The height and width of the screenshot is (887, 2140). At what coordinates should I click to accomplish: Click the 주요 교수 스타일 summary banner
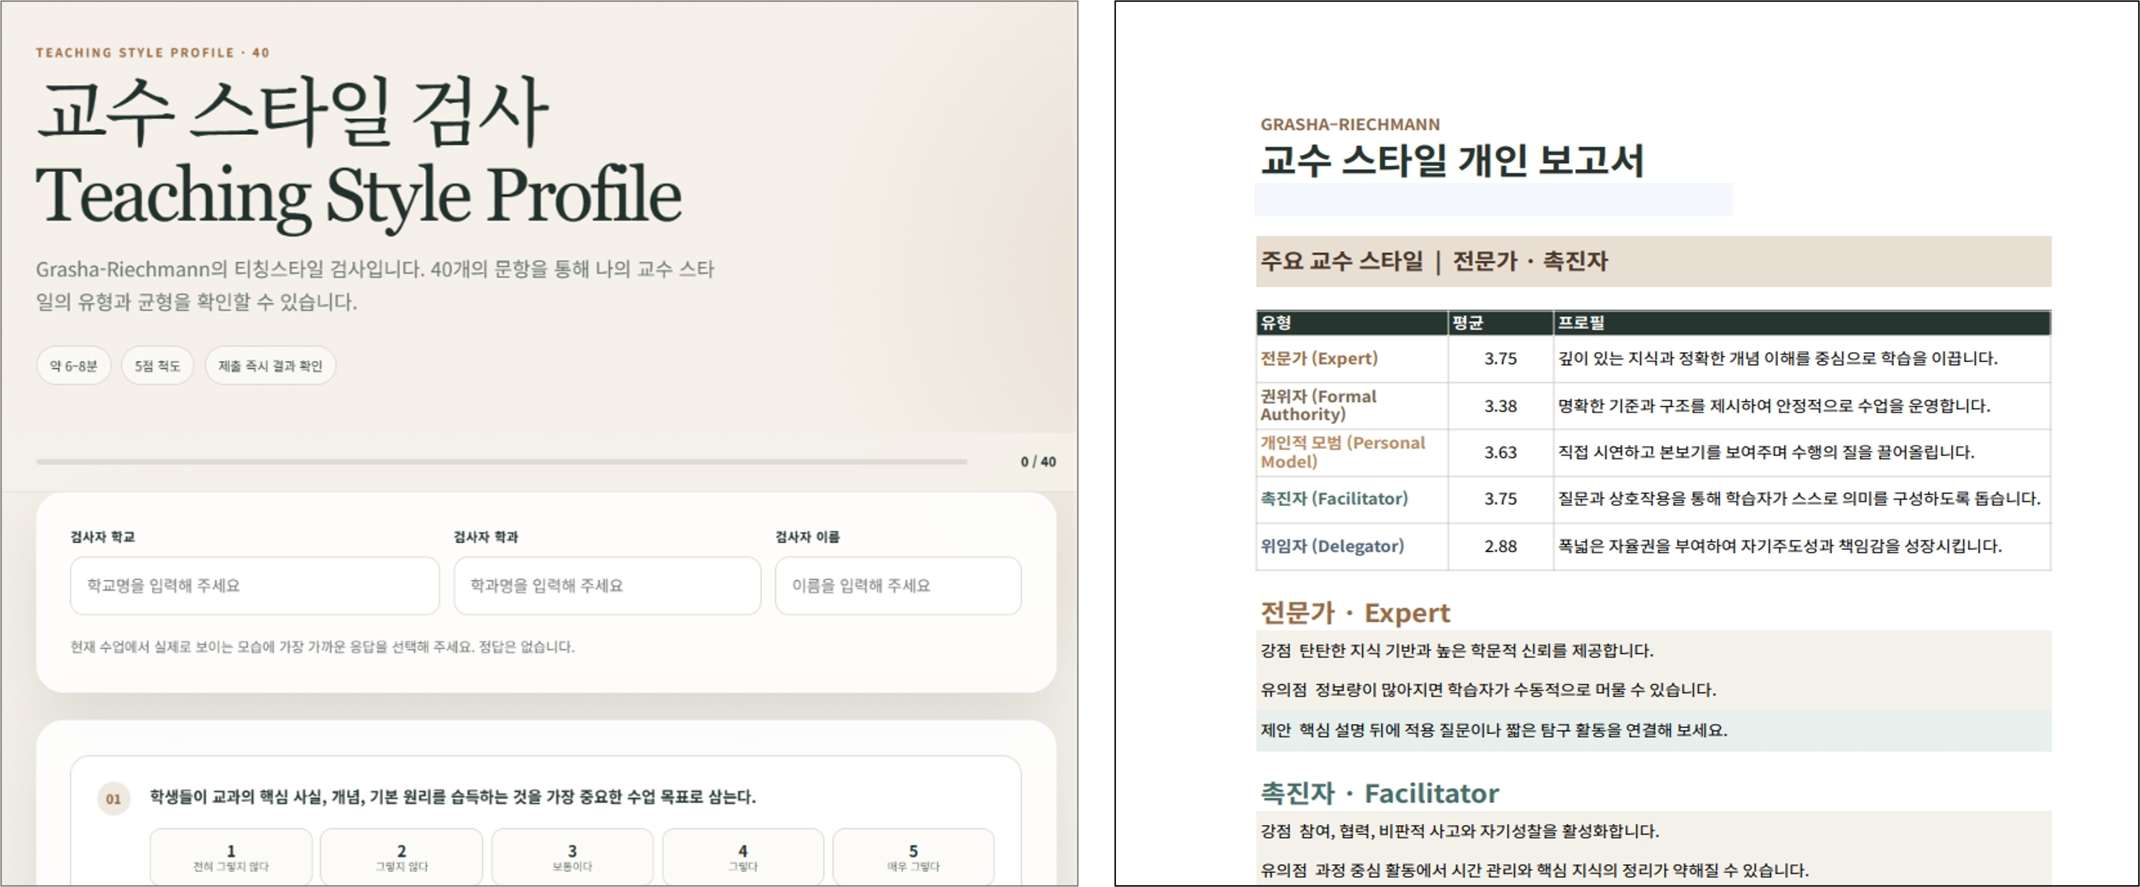pyautogui.click(x=1653, y=262)
